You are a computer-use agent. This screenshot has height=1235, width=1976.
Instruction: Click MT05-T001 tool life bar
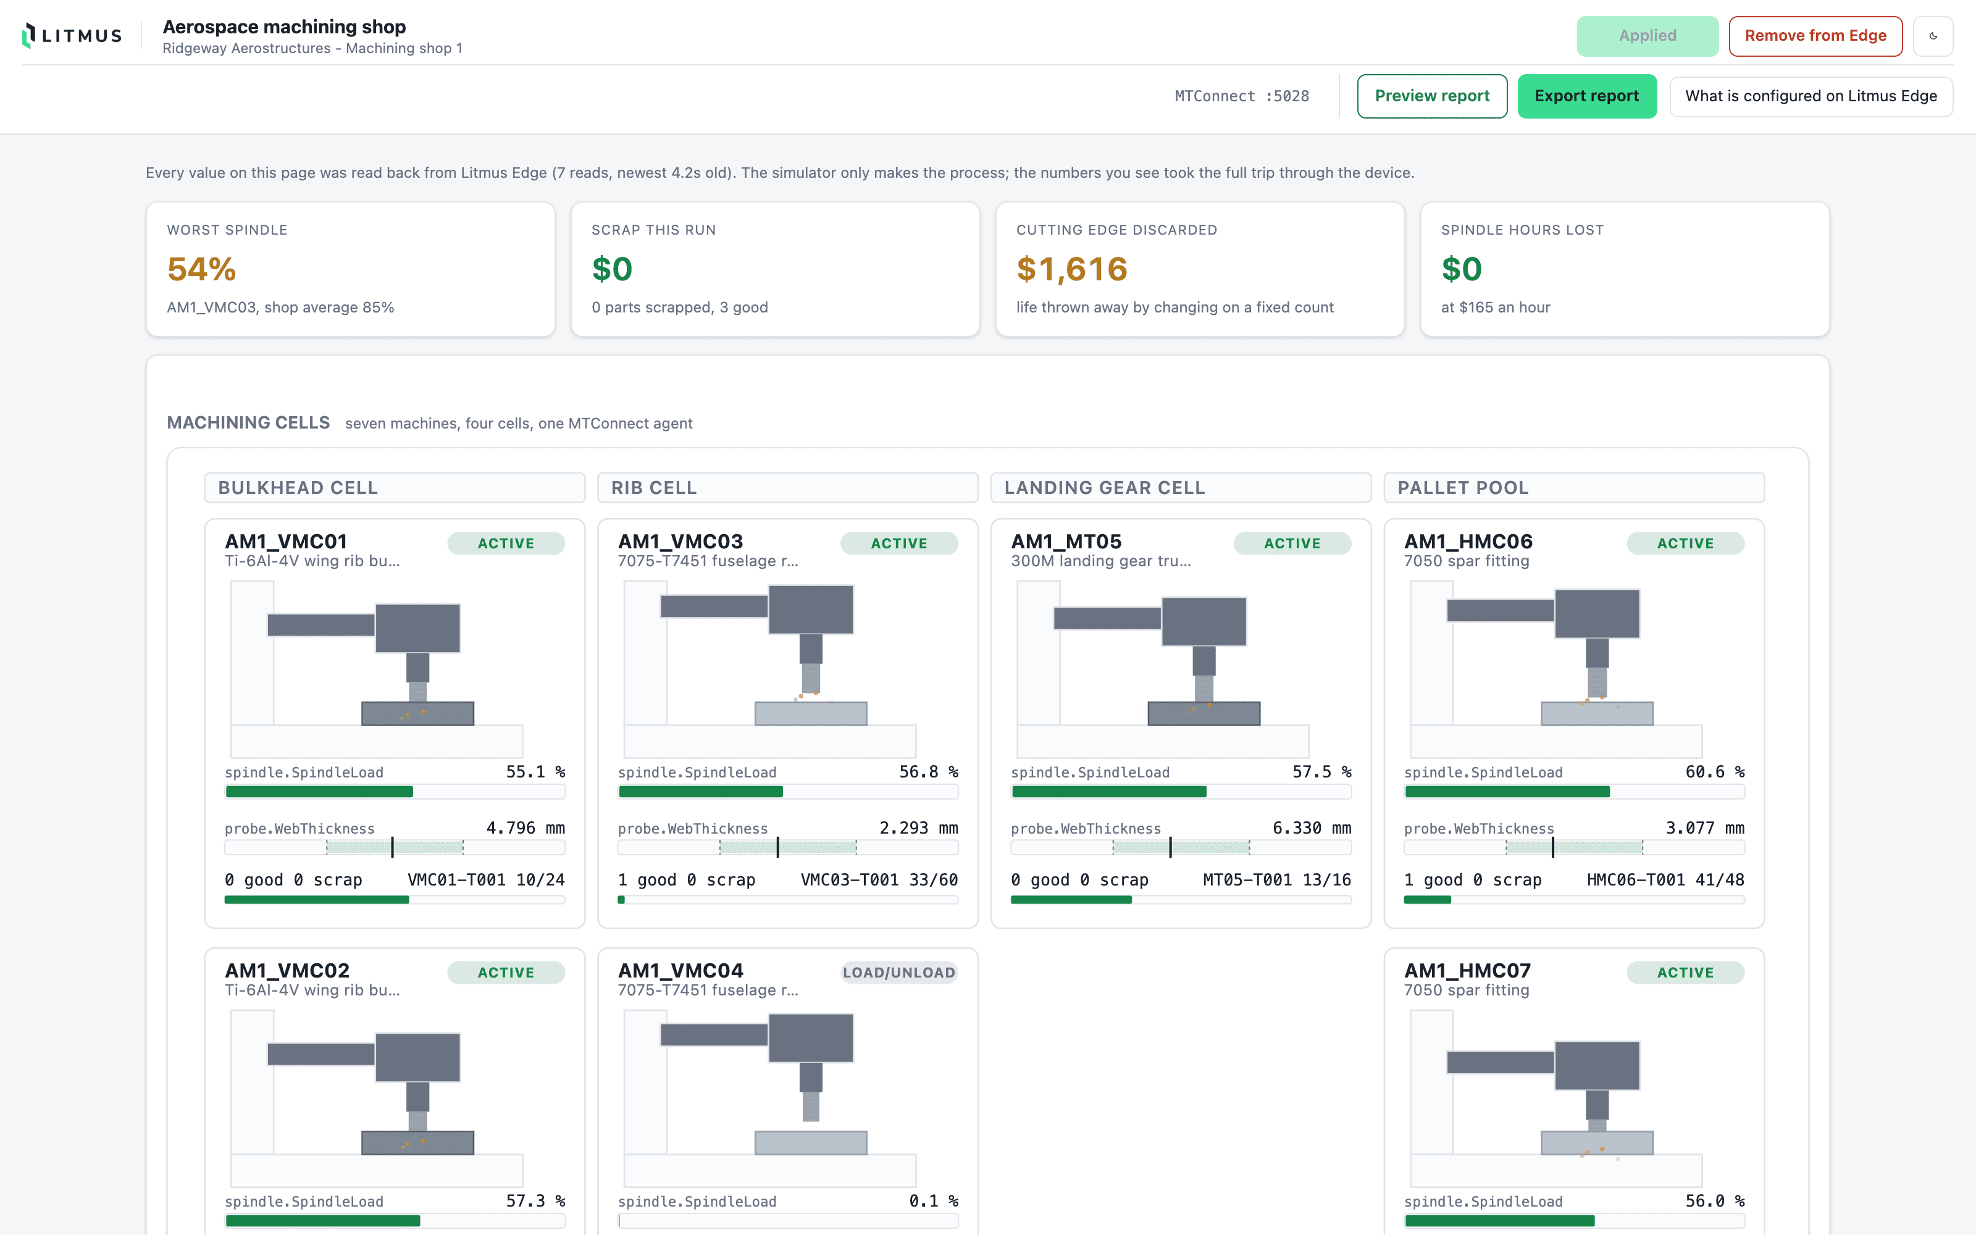(x=1181, y=900)
